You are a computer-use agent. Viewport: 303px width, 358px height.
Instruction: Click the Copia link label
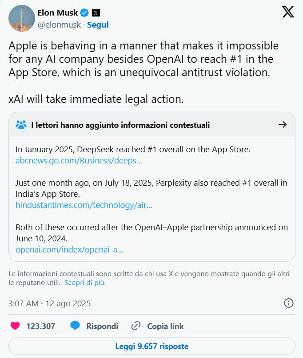coord(165,326)
